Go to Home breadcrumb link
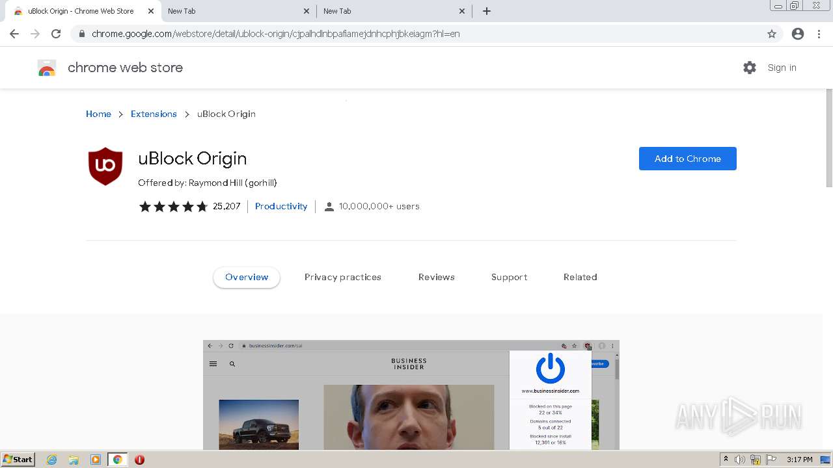 click(x=98, y=114)
